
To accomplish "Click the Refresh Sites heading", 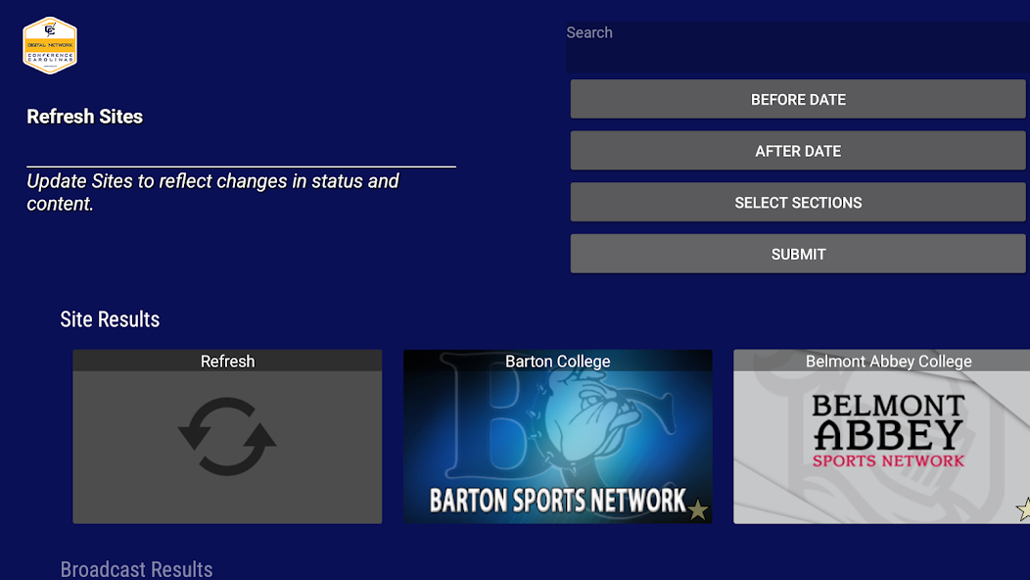I will (85, 117).
